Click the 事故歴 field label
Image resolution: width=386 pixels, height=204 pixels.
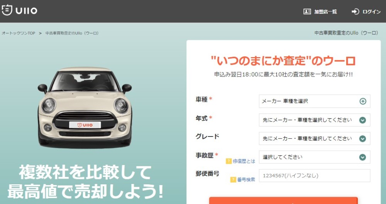pyautogui.click(x=205, y=155)
